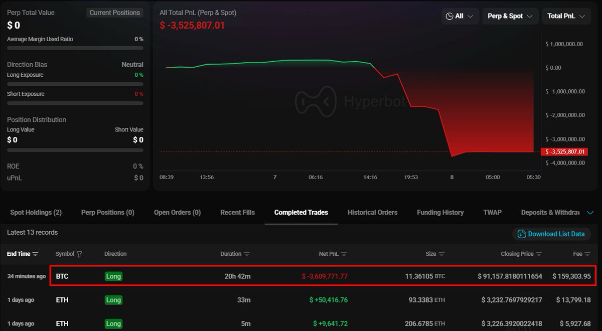Viewport: 602px width, 331px height.
Task: Open the Historical Orders tab
Action: point(372,213)
